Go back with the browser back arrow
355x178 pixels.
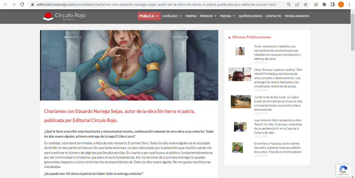[6, 4]
